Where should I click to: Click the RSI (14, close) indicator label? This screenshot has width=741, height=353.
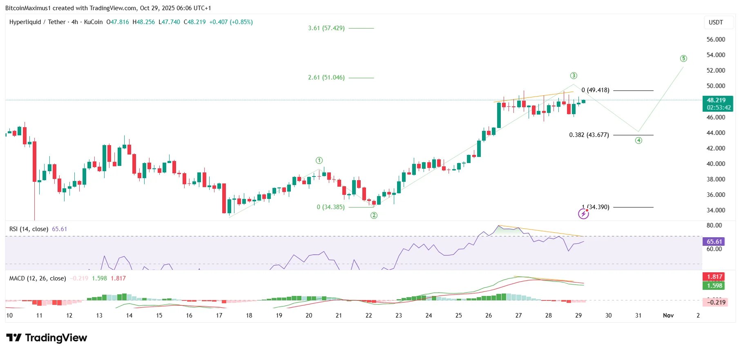click(x=29, y=229)
